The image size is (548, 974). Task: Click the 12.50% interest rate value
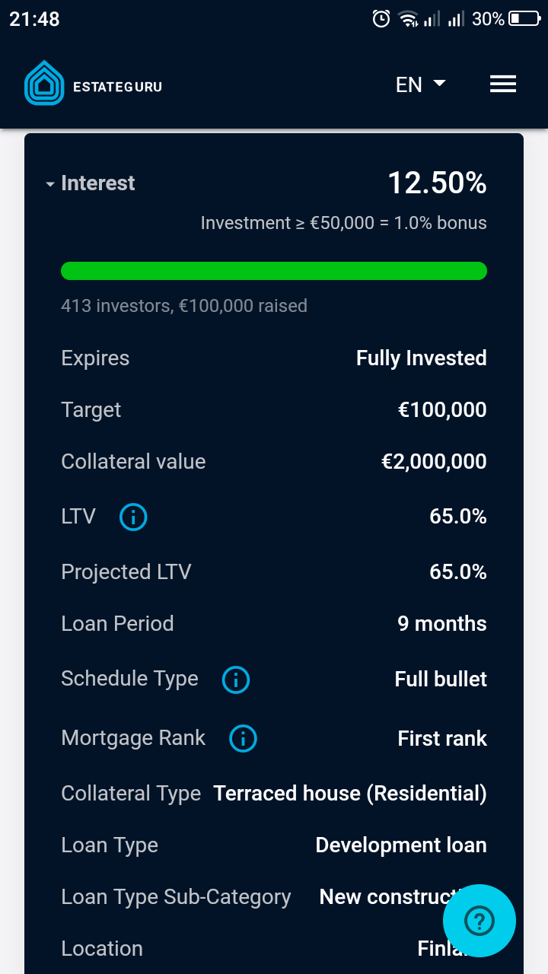click(x=437, y=183)
